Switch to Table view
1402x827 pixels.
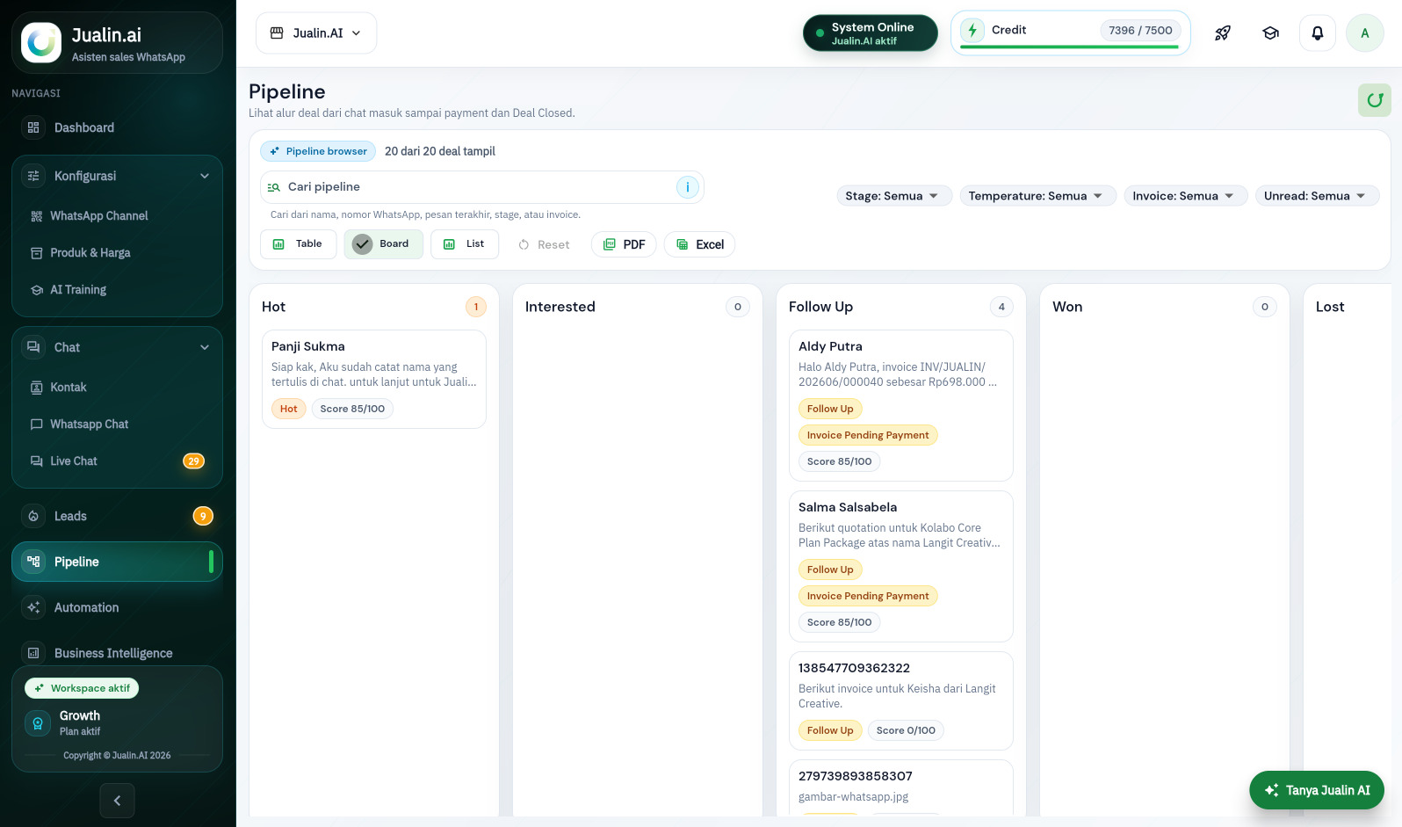tap(299, 244)
